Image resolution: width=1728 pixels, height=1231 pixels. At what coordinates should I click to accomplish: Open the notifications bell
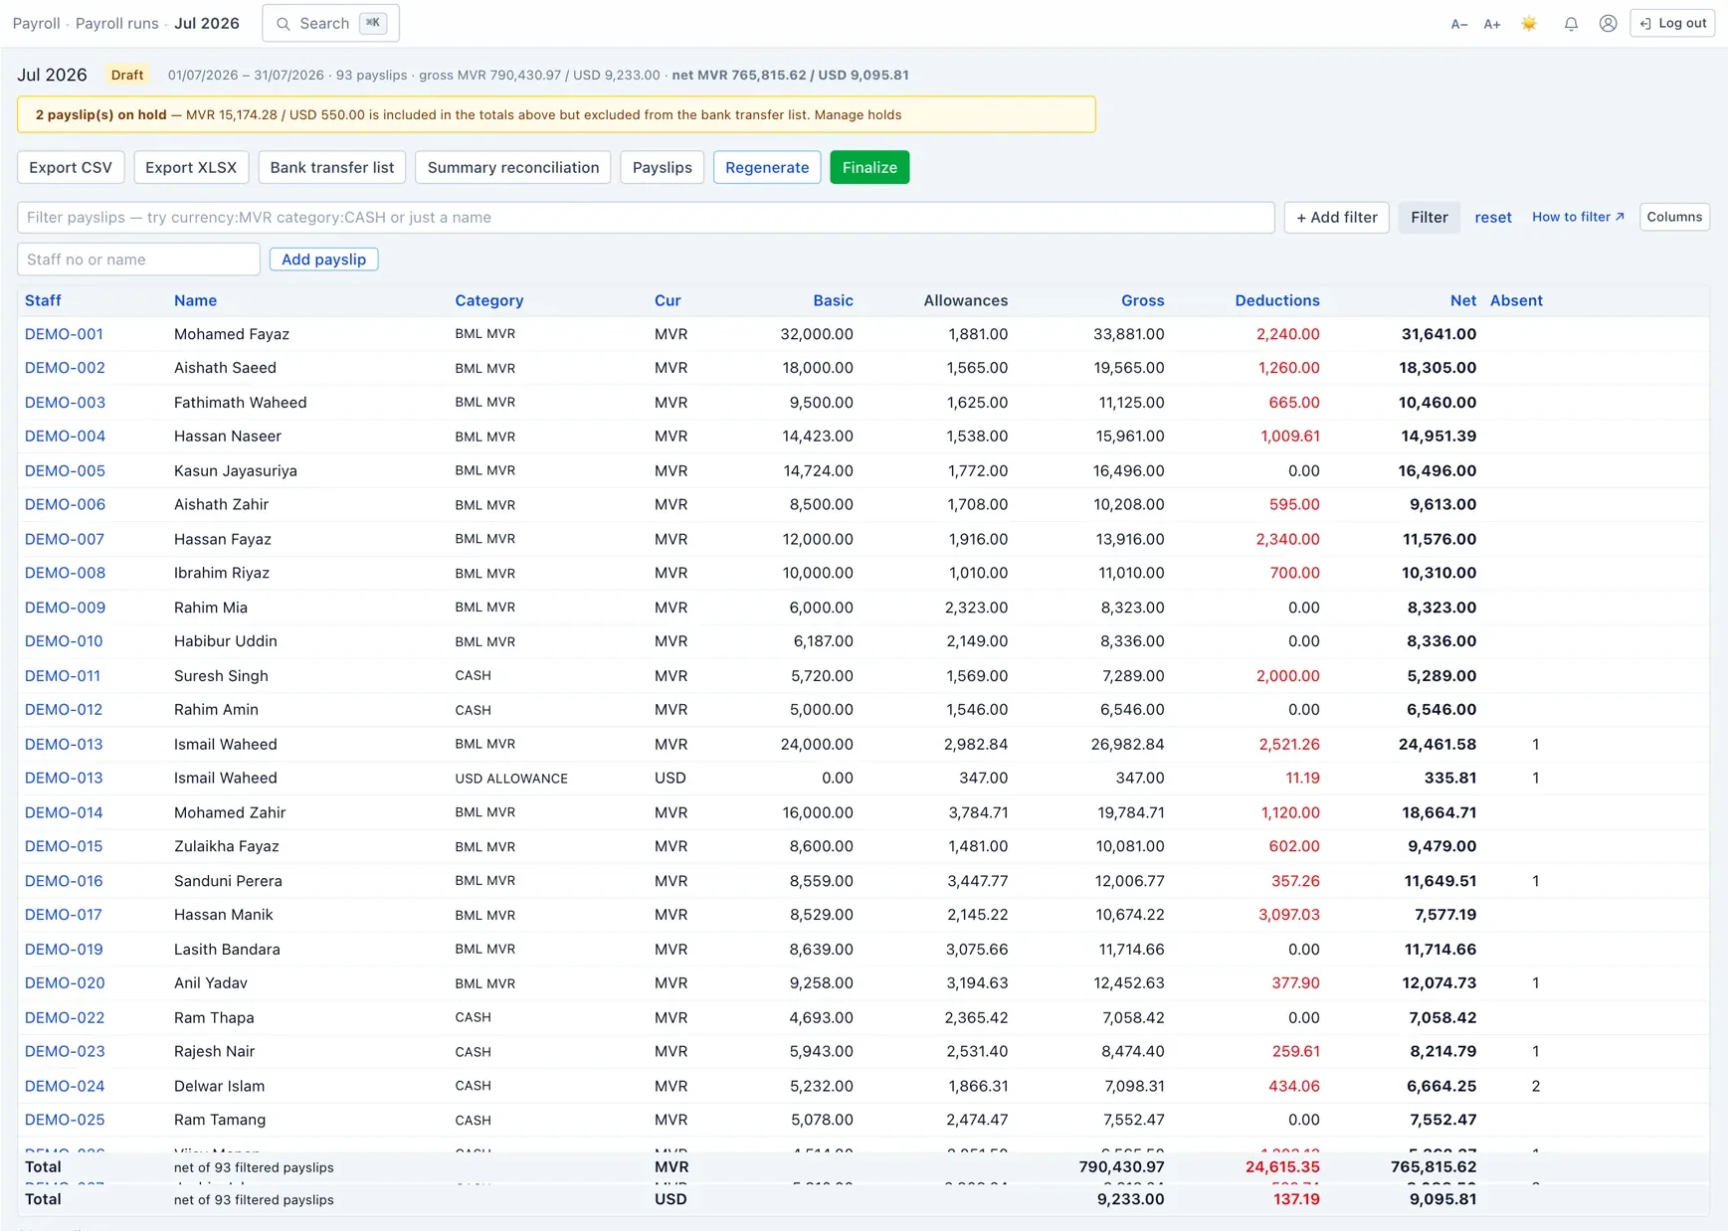pos(1571,24)
